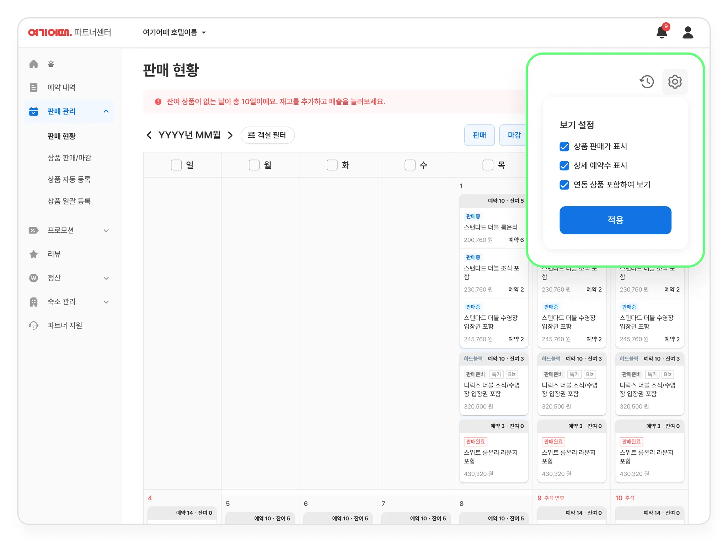Open 예약 내역 menu item

point(61,87)
